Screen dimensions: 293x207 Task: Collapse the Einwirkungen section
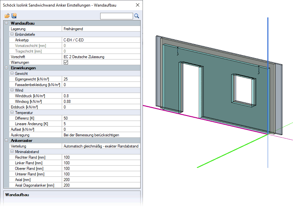point(6,68)
